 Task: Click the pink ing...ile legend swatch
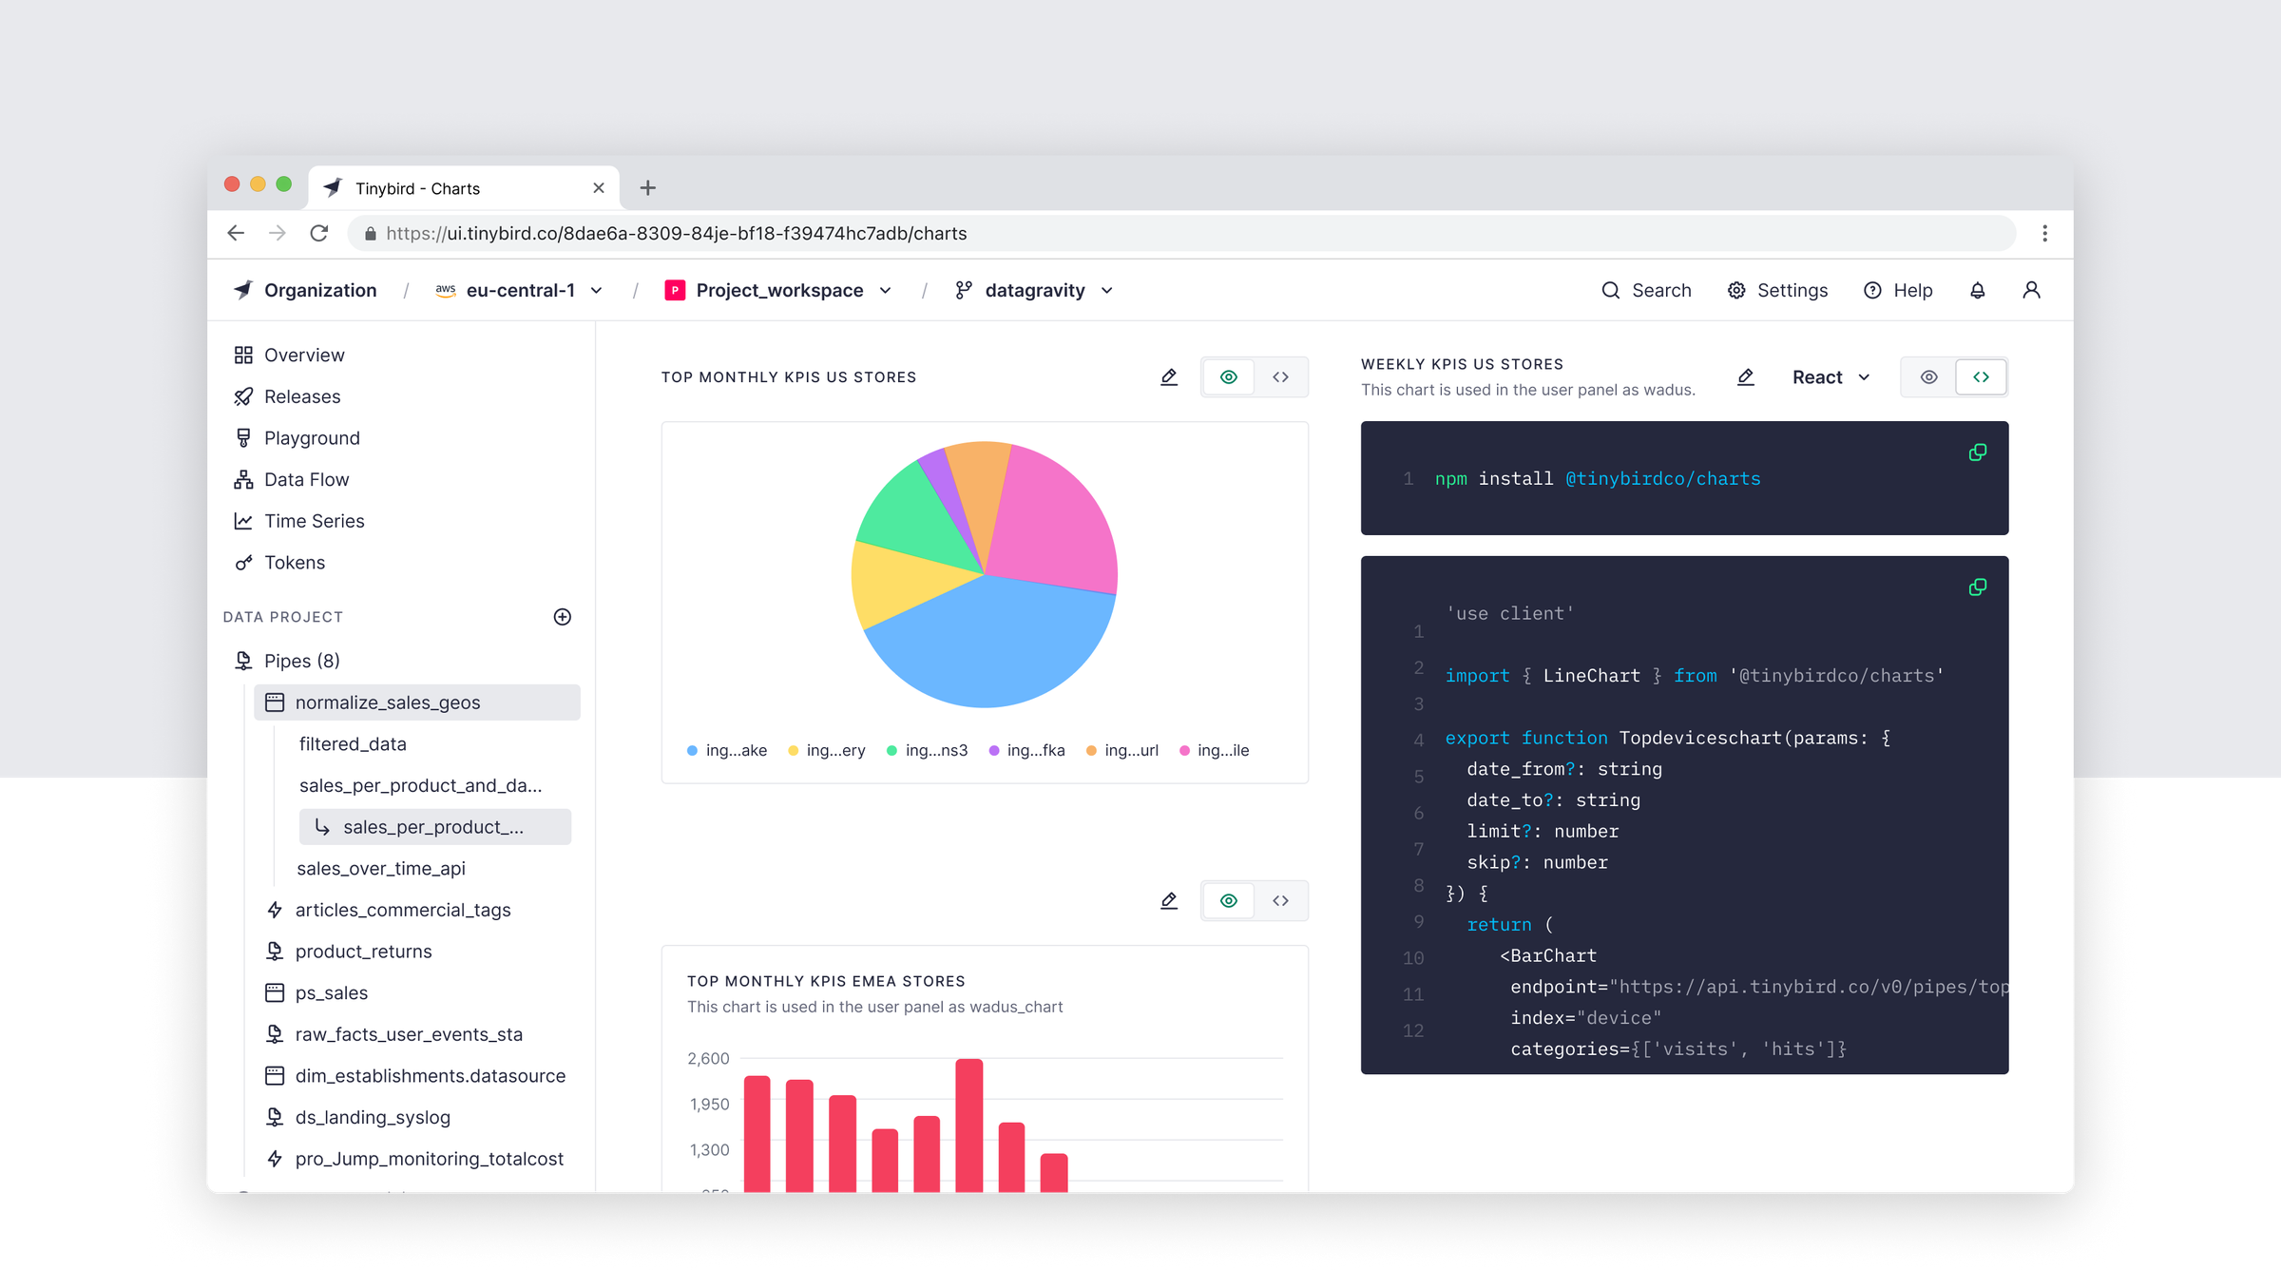tap(1184, 751)
